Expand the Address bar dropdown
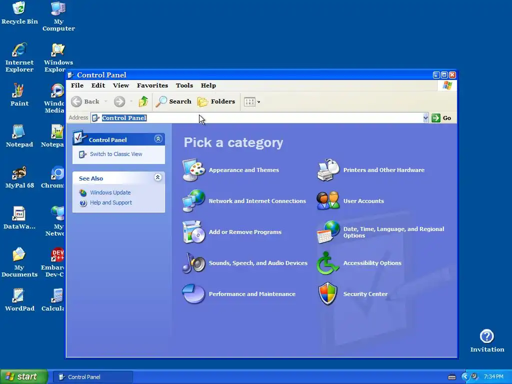 [x=425, y=118]
